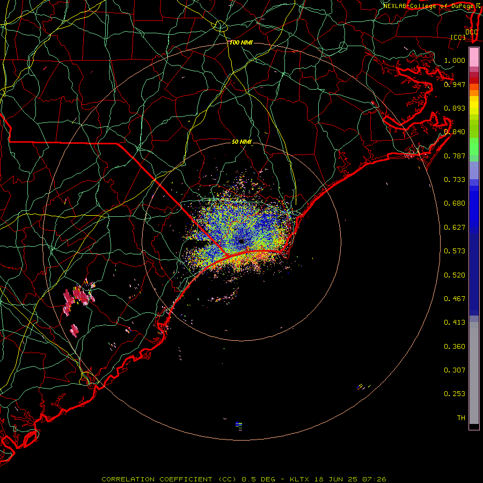
Task: Select the 0.840 legend value
Action: pyautogui.click(x=455, y=132)
